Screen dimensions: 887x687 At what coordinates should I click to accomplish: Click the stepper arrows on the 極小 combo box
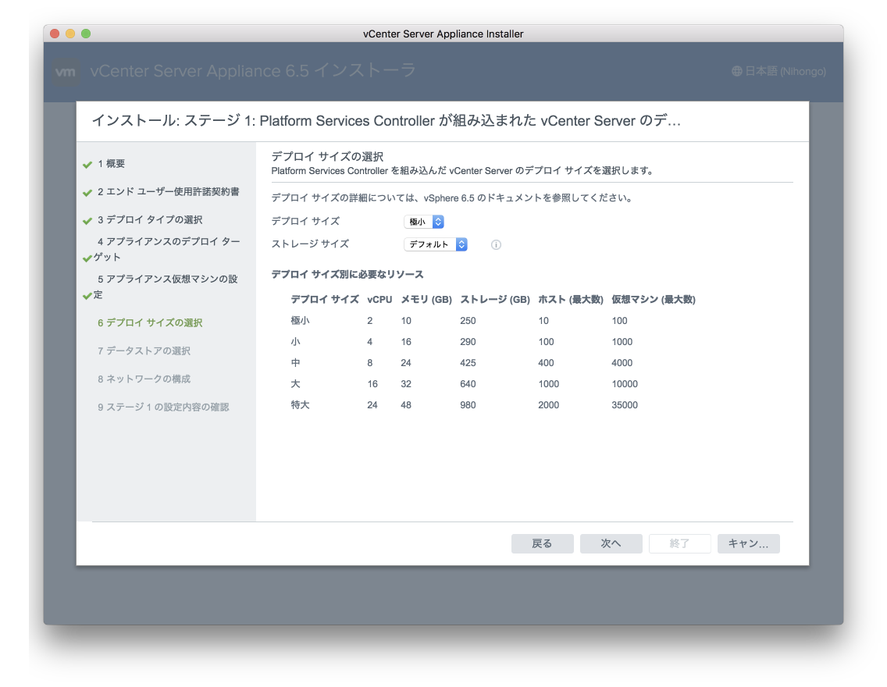pos(438,221)
